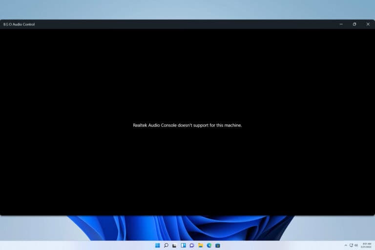Open the network tray icon
Viewport: 375px width, 250px height.
[x=351, y=246]
